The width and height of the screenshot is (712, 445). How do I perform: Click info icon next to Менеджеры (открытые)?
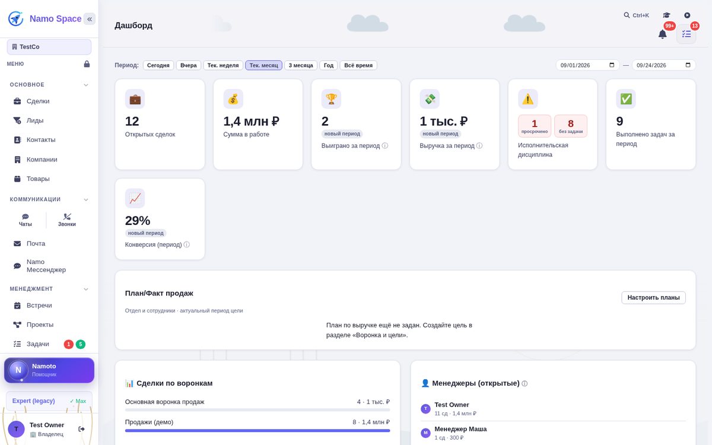(x=525, y=384)
